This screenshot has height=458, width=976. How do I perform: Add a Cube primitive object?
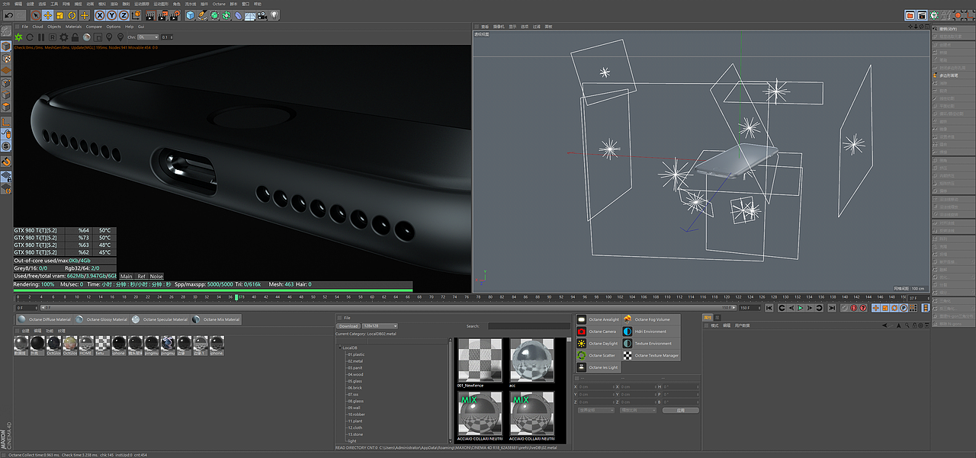pos(190,15)
